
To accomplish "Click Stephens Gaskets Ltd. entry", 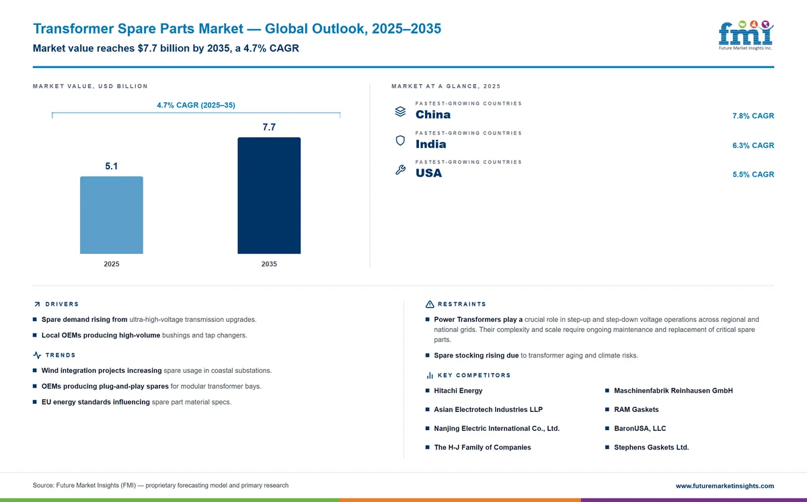I will pos(651,447).
